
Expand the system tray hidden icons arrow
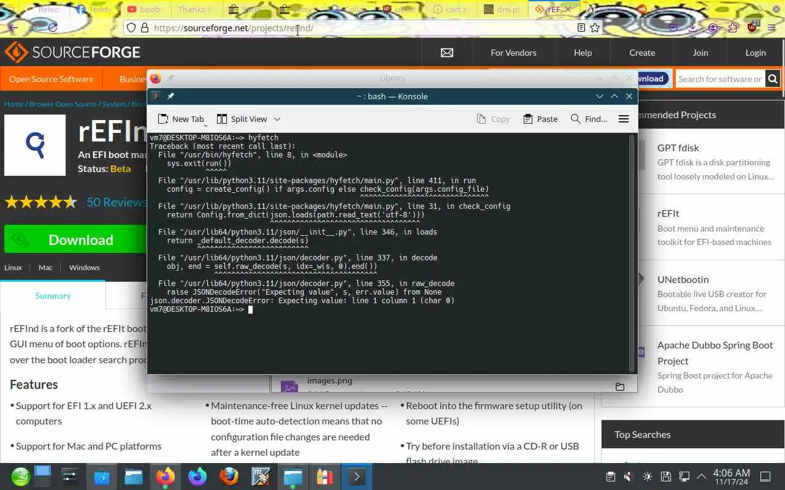pos(702,477)
